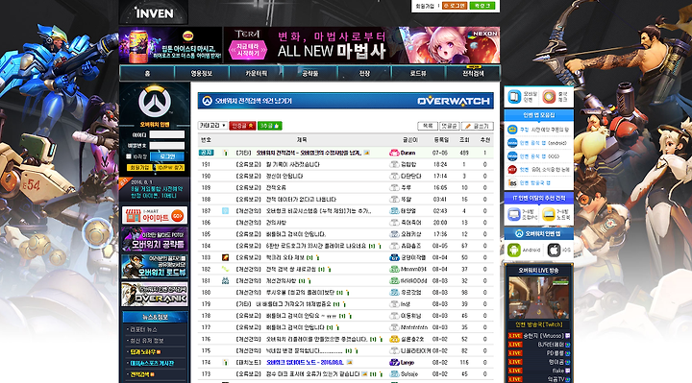
Task: Open the attendance check donut icon
Action: 549,97
